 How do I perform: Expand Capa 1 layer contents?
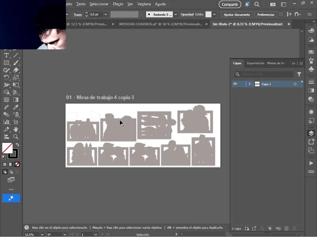(x=250, y=84)
